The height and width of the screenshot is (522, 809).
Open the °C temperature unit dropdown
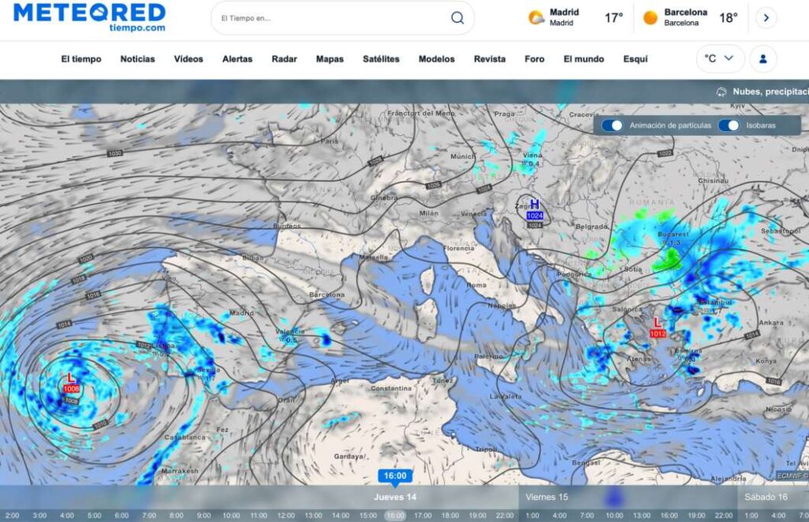(x=720, y=58)
